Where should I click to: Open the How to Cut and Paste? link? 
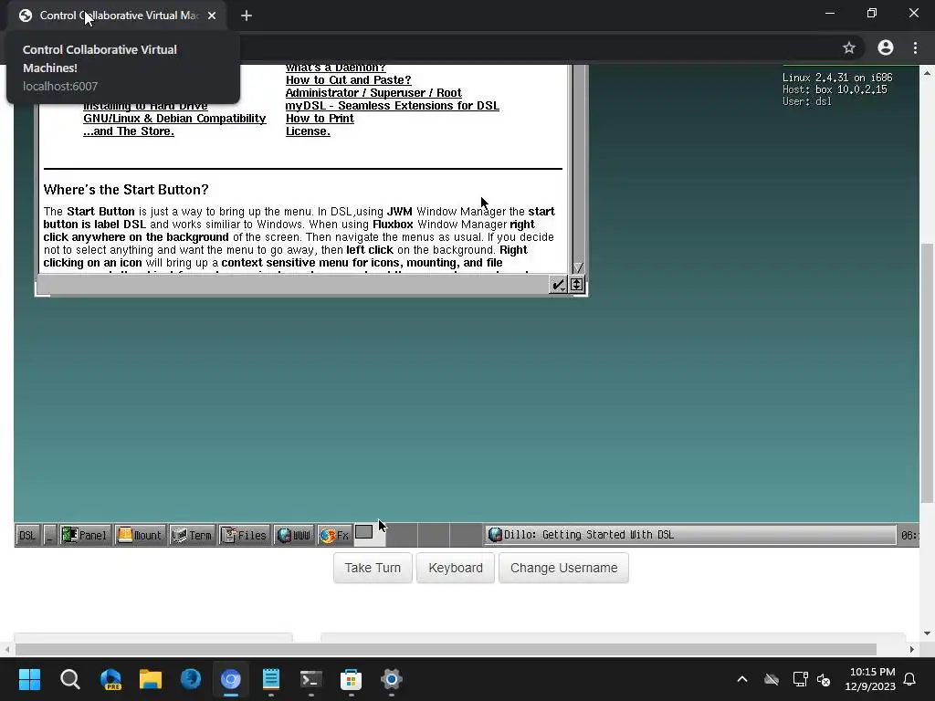click(348, 80)
